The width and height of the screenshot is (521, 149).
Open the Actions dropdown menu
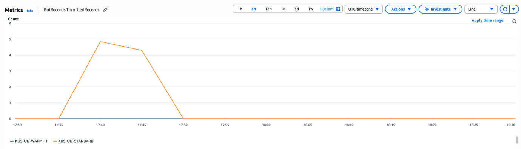click(x=401, y=9)
